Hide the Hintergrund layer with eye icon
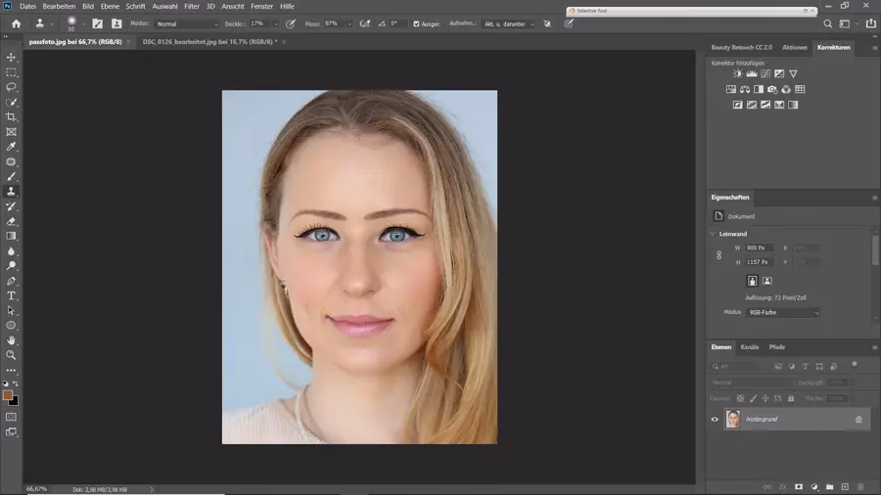Screen dimensions: 881x495 click(715, 419)
